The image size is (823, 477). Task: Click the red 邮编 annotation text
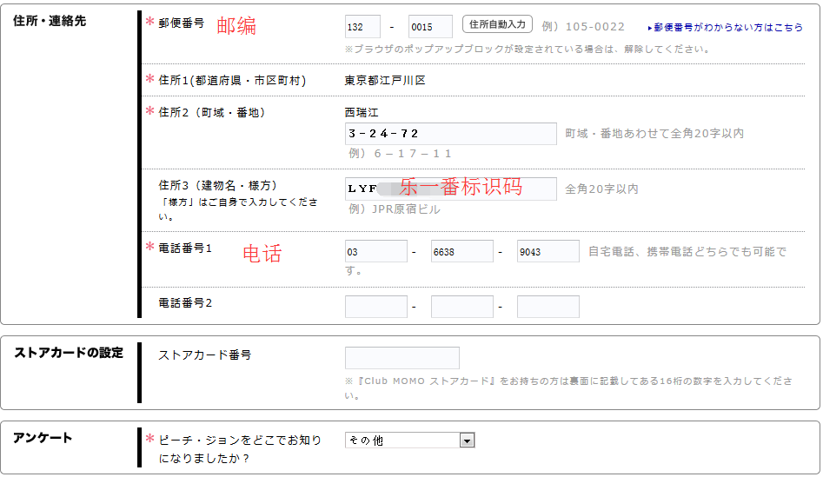point(236,26)
